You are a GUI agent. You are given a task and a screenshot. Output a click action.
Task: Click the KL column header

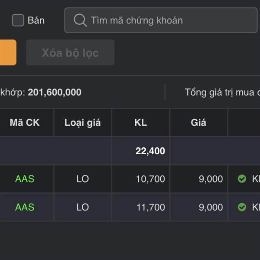coord(141,123)
